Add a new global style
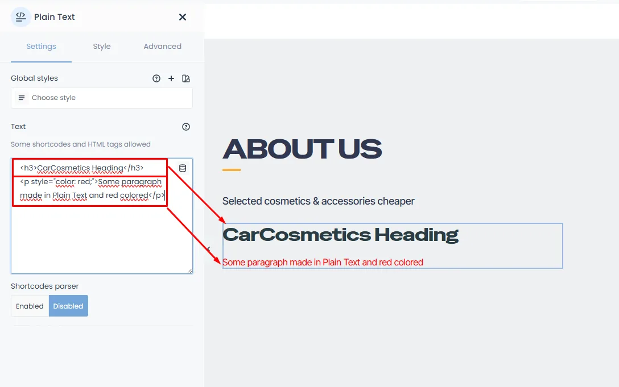Viewport: 619px width, 387px height. [171, 78]
